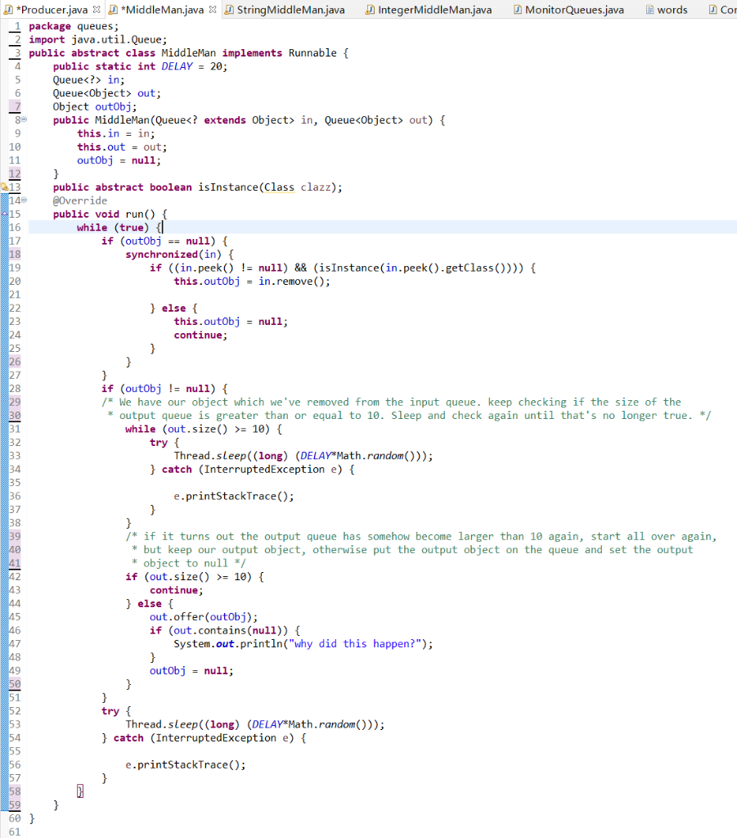Click 'e.printStackTrace();' on line 36

tap(234, 496)
